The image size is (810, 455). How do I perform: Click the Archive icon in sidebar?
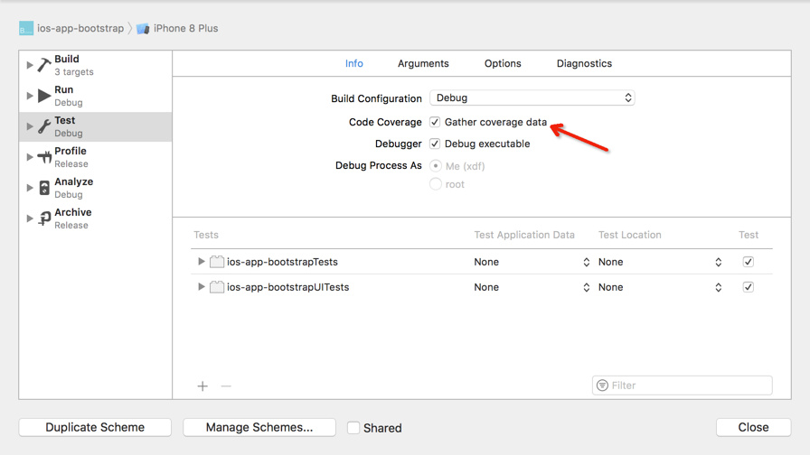pyautogui.click(x=44, y=218)
